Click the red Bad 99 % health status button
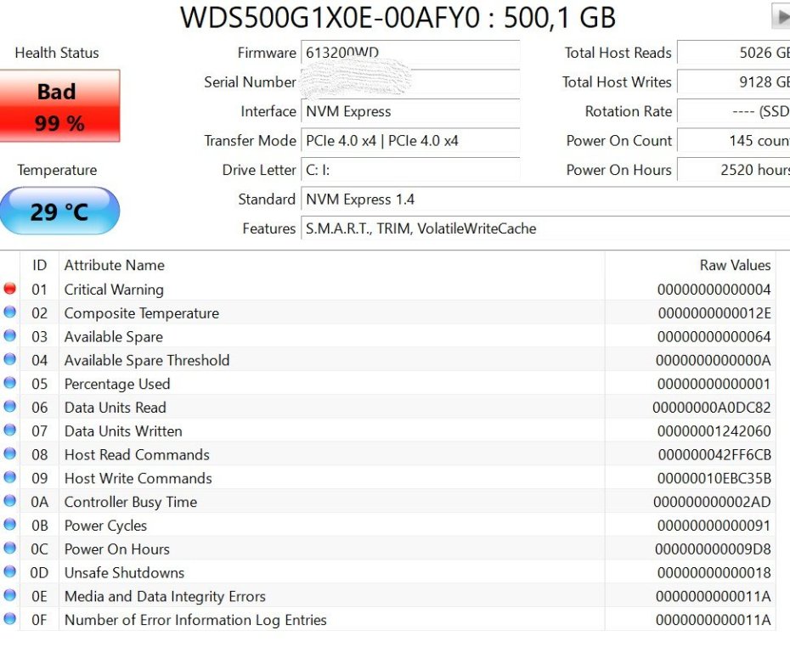The height and width of the screenshot is (647, 790). pos(59,106)
